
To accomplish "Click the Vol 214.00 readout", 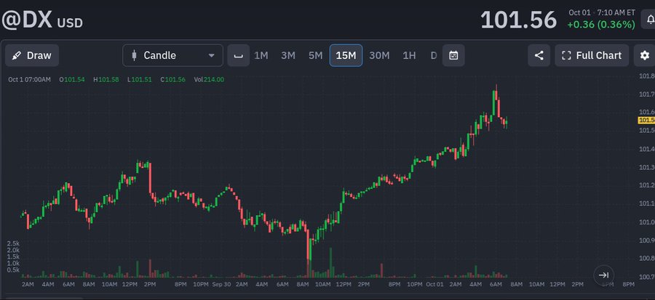I will [x=209, y=80].
